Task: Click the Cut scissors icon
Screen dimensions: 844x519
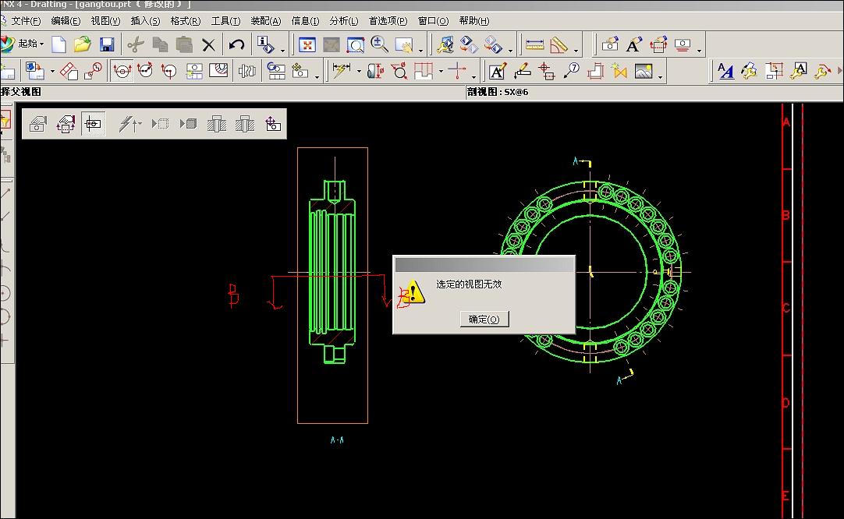Action: (x=136, y=44)
